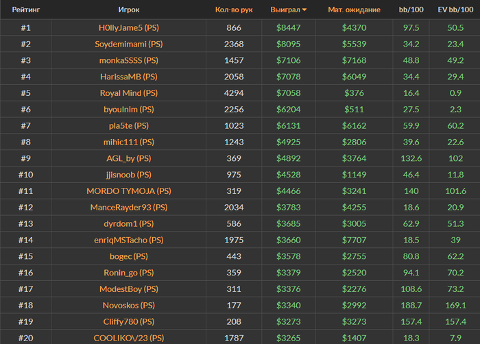View byoulnim (PS) player stats
The width and height of the screenshot is (480, 344).
coord(129,110)
